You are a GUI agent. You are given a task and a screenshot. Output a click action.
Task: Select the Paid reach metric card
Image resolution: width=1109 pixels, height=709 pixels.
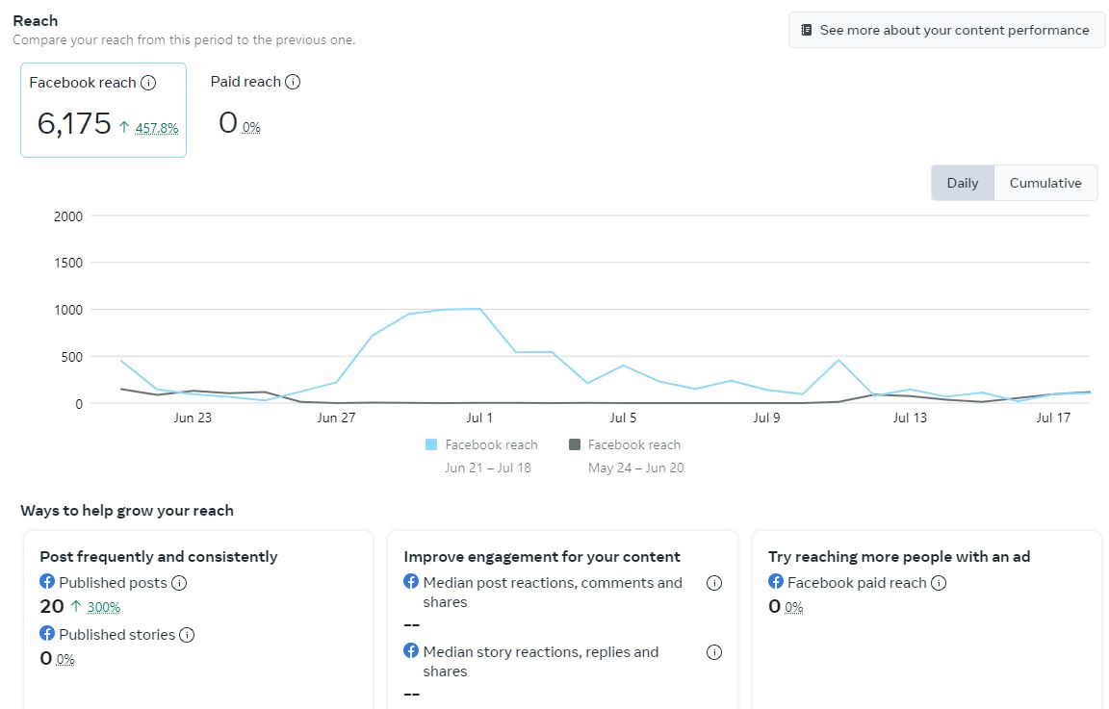point(255,106)
